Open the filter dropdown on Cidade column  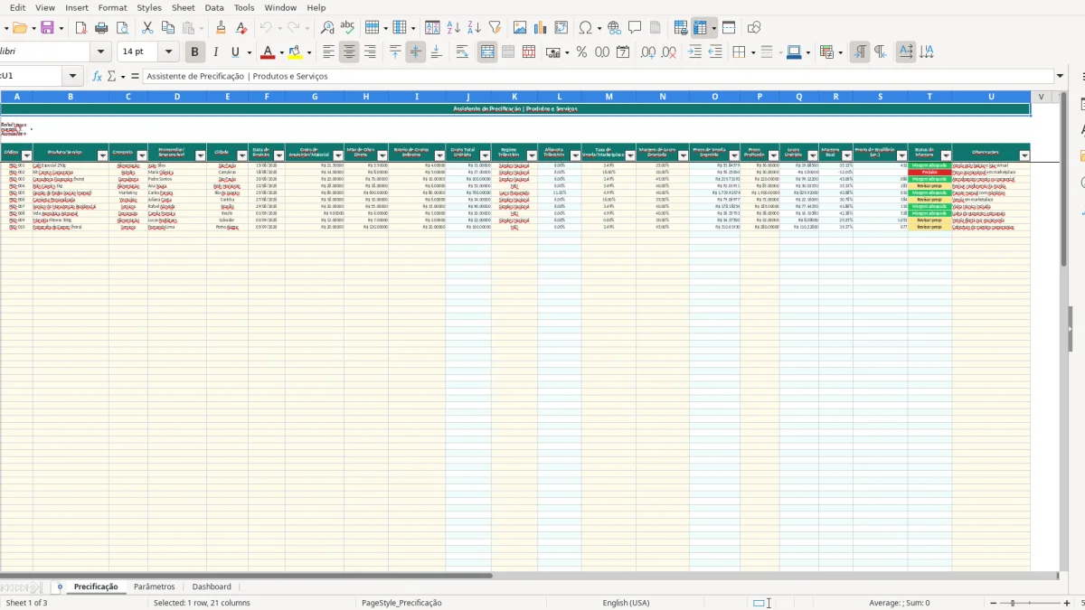(x=242, y=155)
